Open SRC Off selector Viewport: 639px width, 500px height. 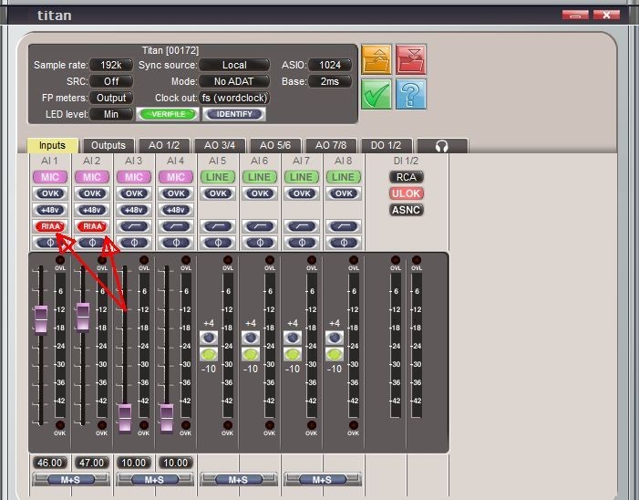pos(111,81)
